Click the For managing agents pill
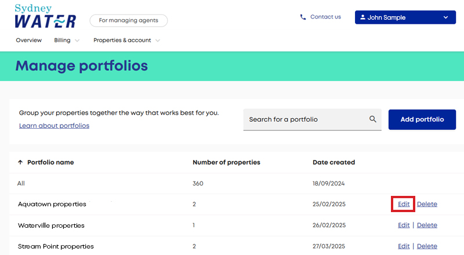464x255 pixels. (128, 20)
